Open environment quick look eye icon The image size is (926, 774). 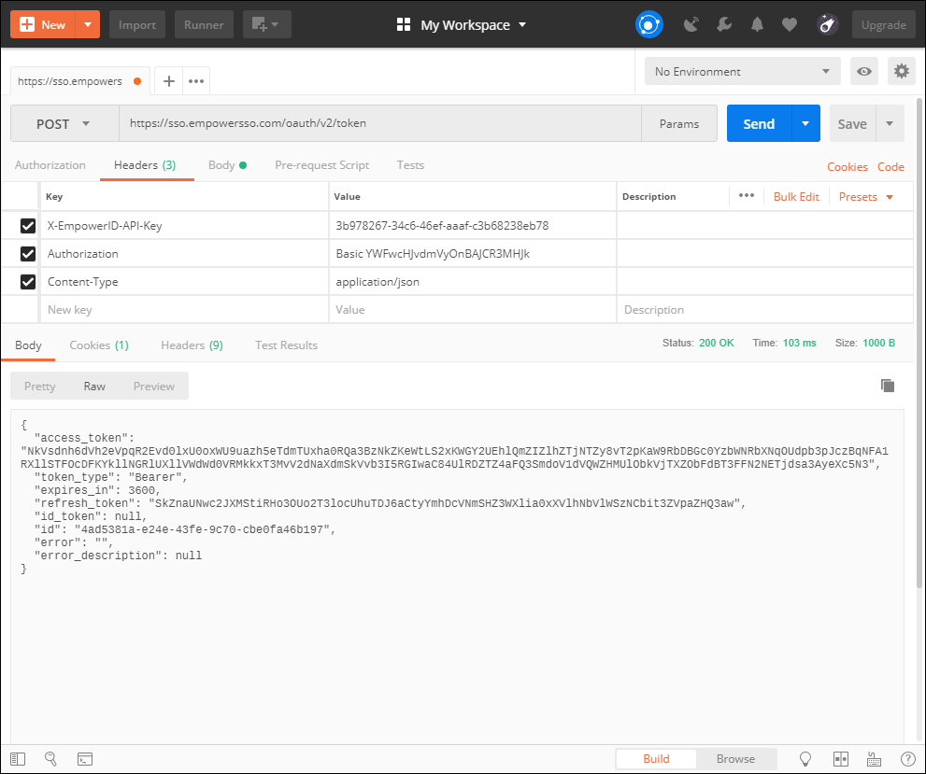864,72
